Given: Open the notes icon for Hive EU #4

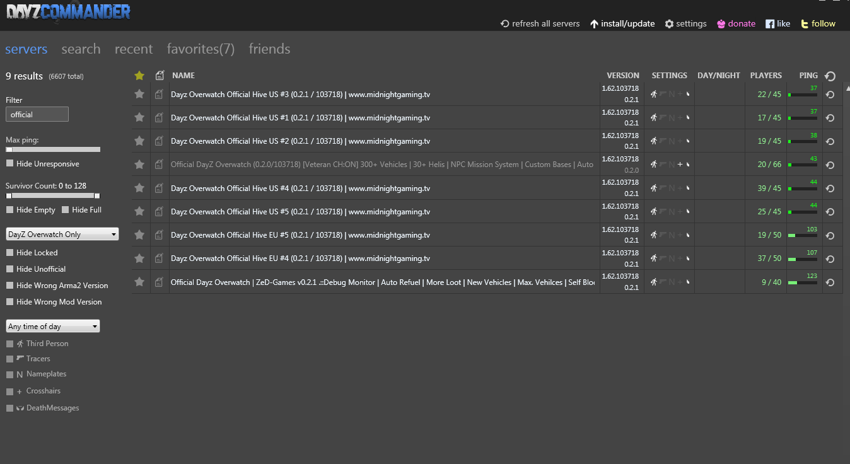Looking at the screenshot, I should [x=160, y=258].
